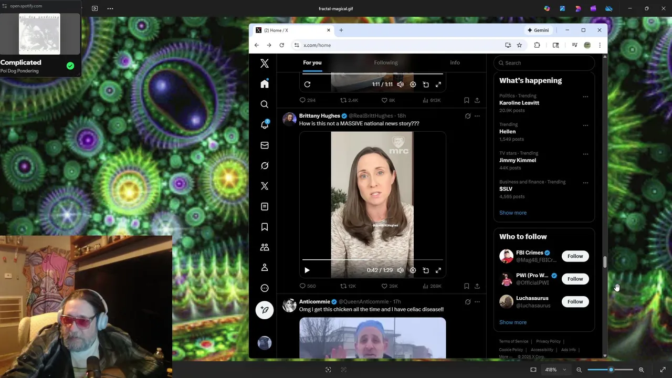
Task: Share the Brittany Hughes post
Action: coord(477,286)
